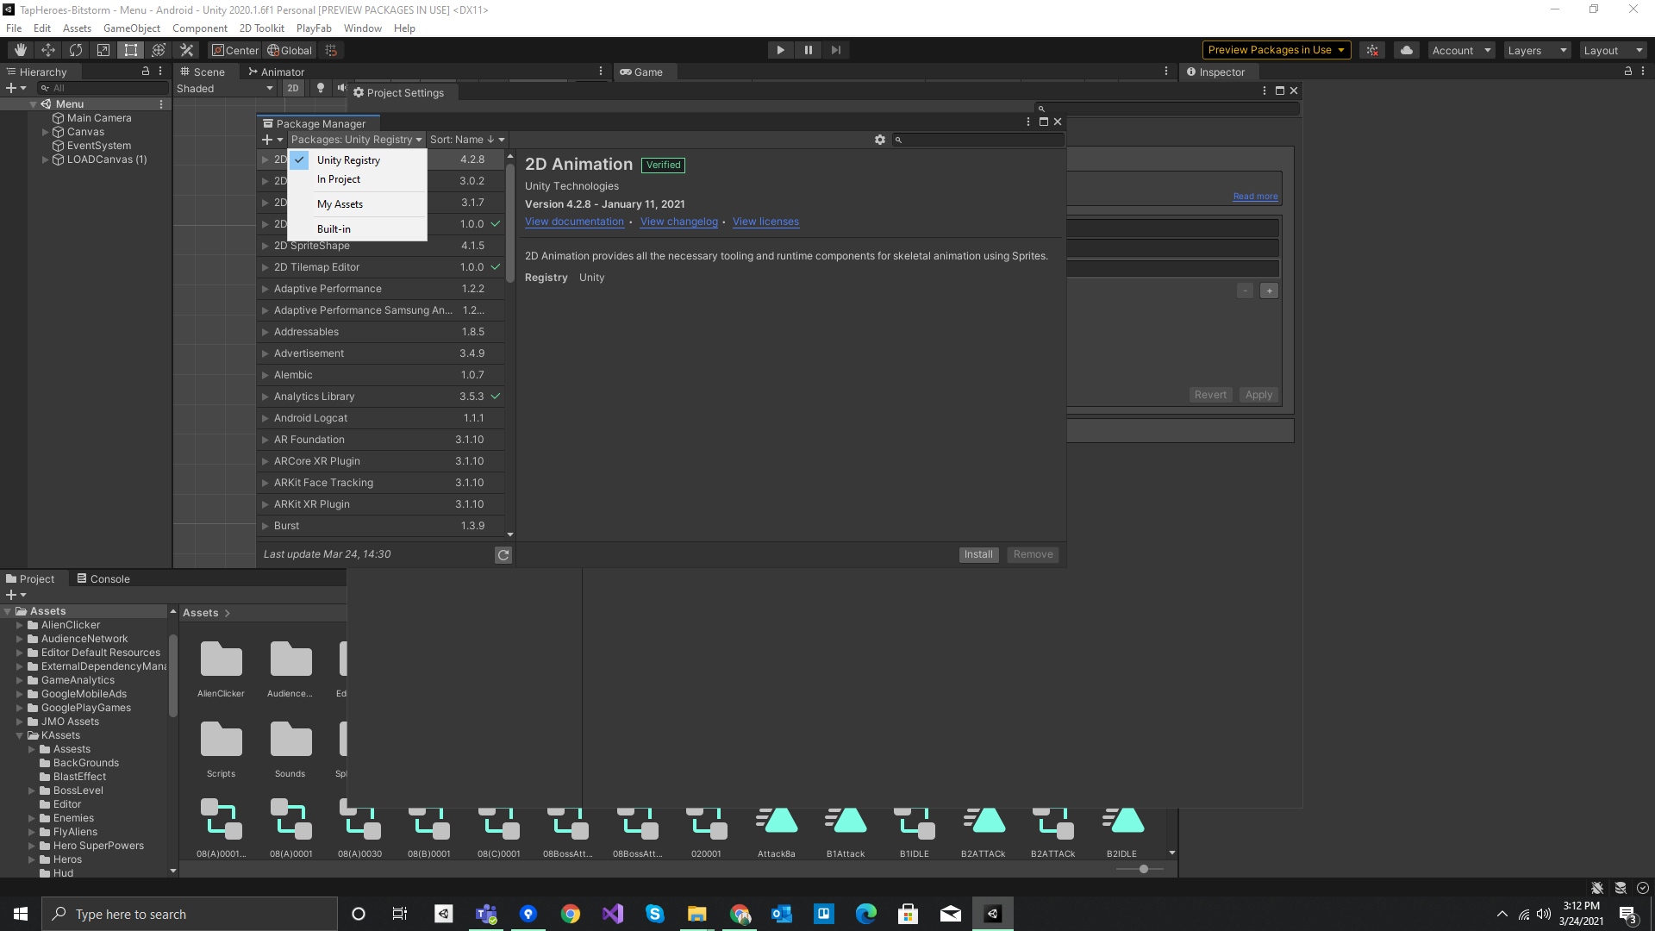Select In Project from packages menu
The width and height of the screenshot is (1655, 931).
click(x=339, y=179)
